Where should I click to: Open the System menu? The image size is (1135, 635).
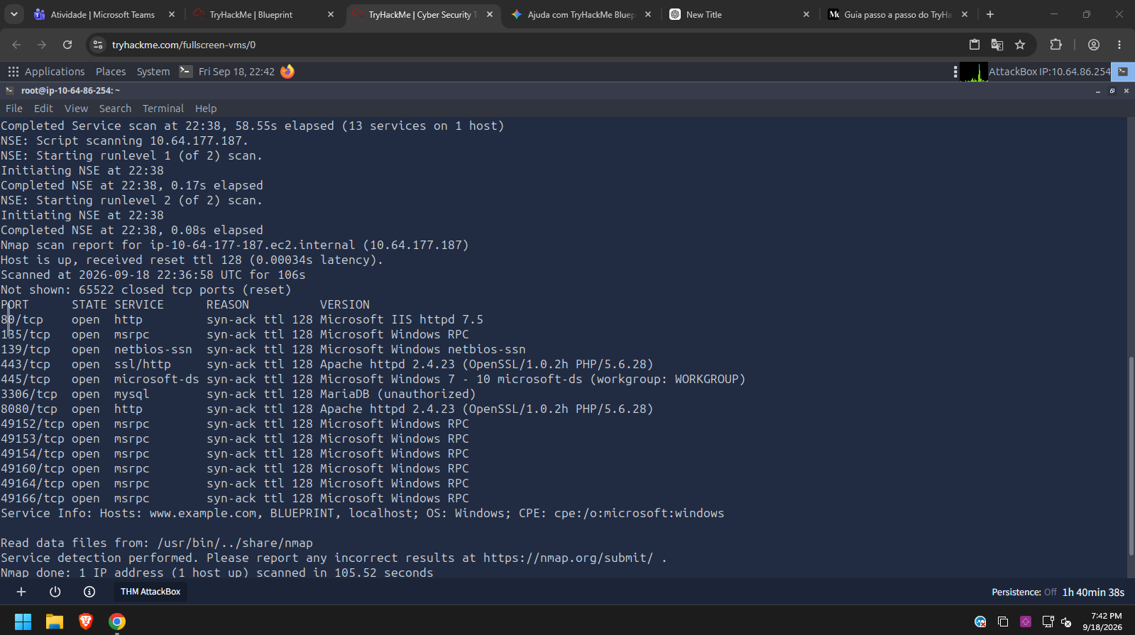(x=153, y=72)
